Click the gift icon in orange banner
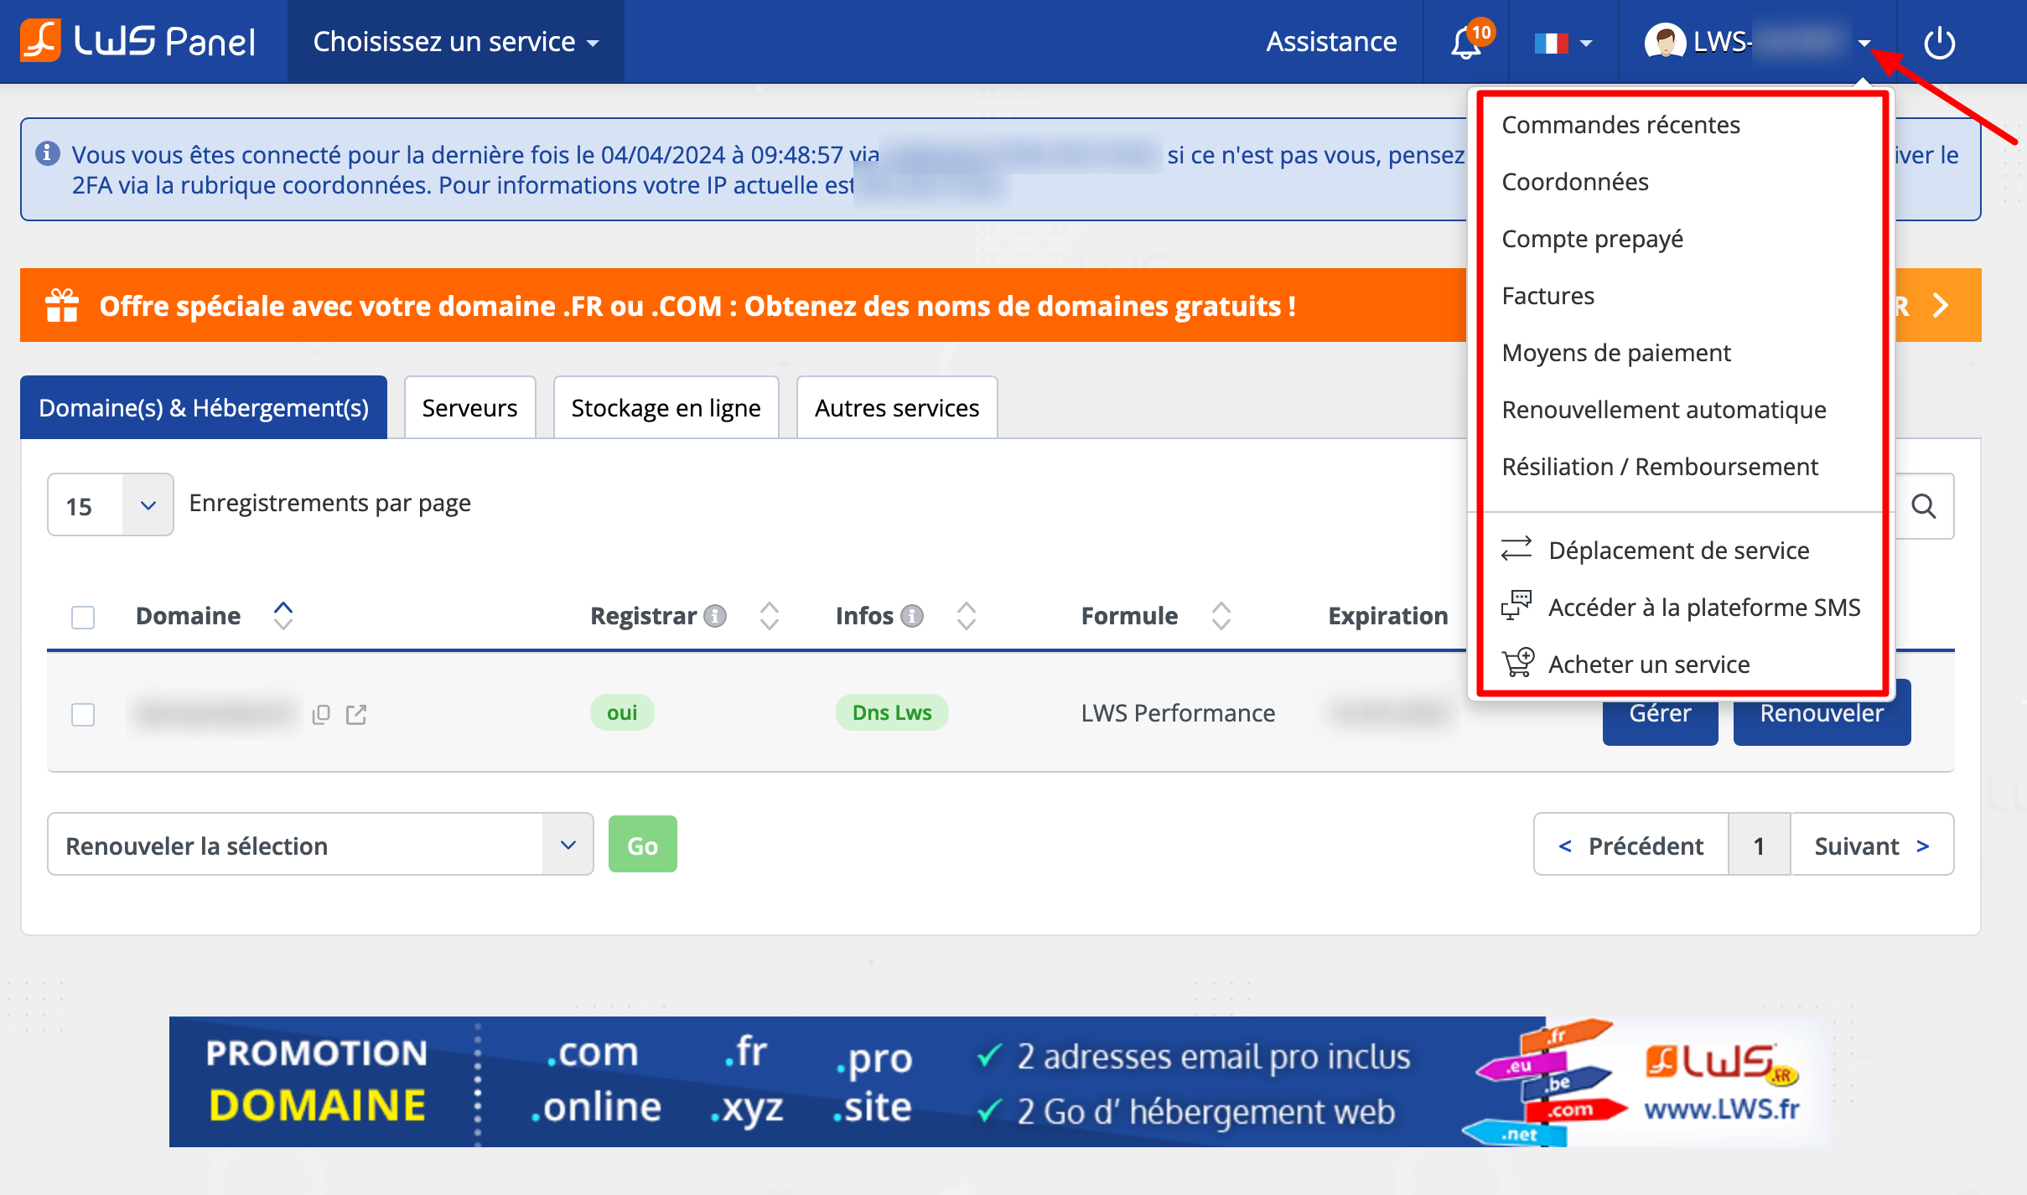2027x1195 pixels. [x=62, y=305]
